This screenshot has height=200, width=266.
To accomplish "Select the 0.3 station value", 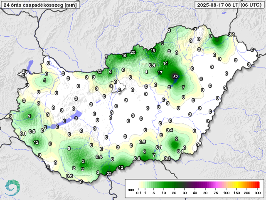I will tap(167, 159).
